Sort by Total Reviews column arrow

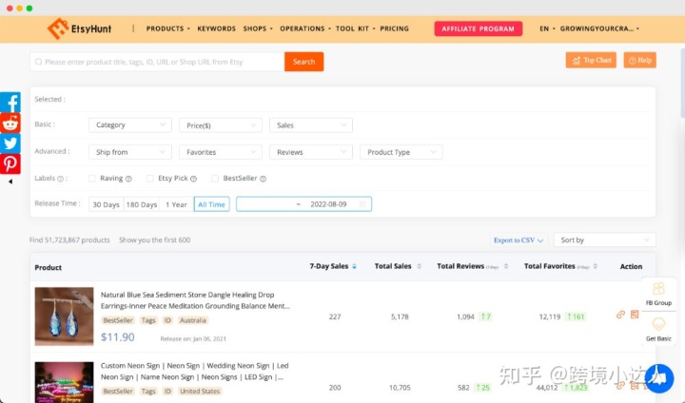point(506,266)
